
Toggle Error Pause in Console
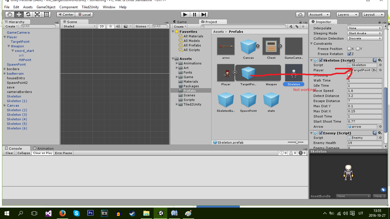click(x=63, y=153)
